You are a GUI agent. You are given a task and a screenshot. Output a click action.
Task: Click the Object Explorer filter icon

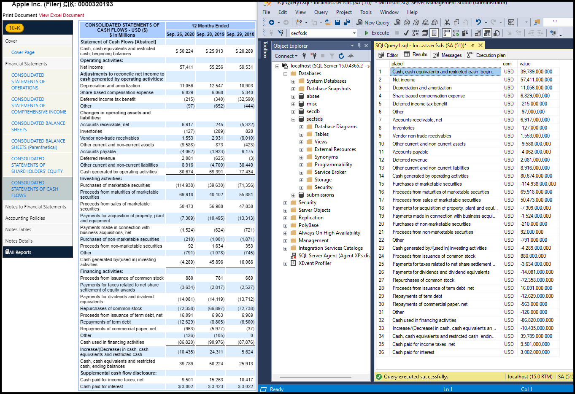(332, 56)
